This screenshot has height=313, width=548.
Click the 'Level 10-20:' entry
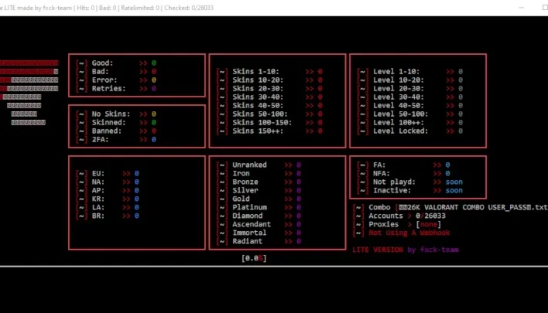(410, 80)
